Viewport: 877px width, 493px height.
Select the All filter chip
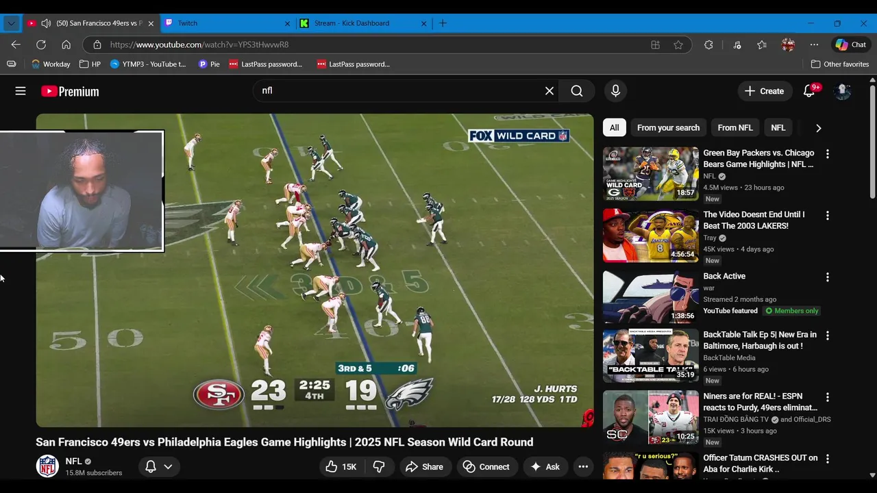(x=614, y=128)
